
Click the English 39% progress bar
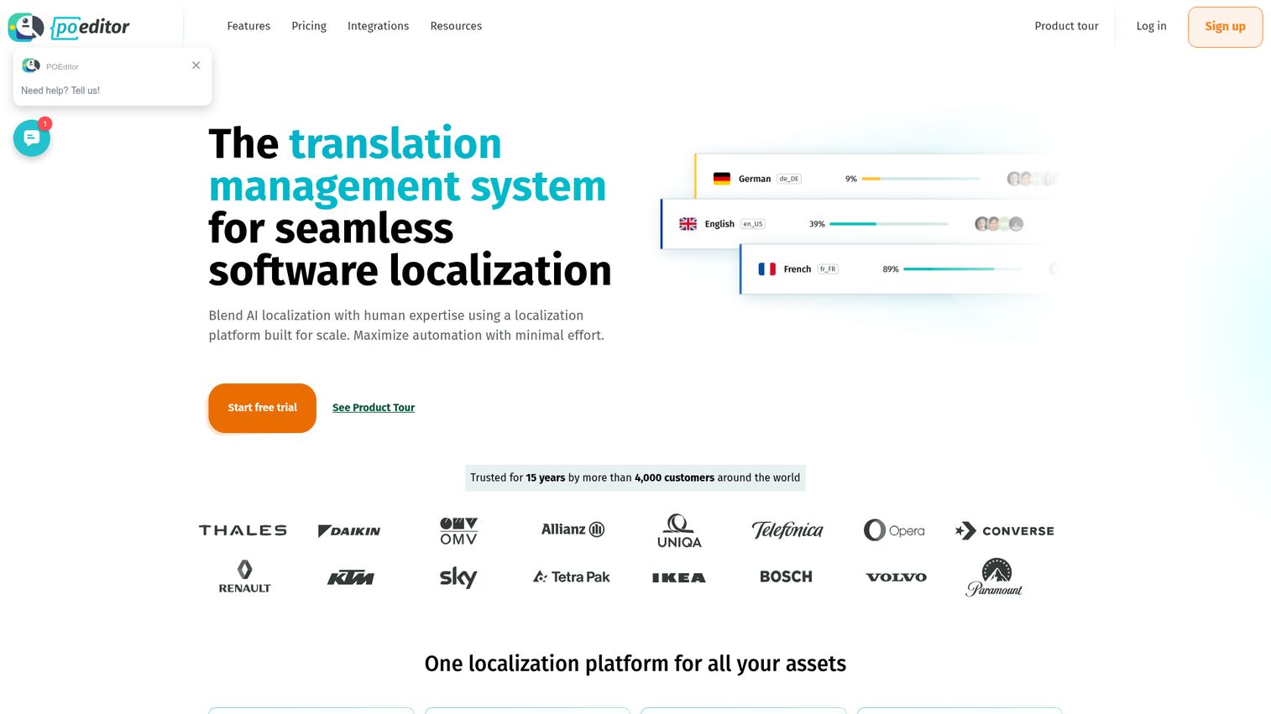[x=888, y=224]
